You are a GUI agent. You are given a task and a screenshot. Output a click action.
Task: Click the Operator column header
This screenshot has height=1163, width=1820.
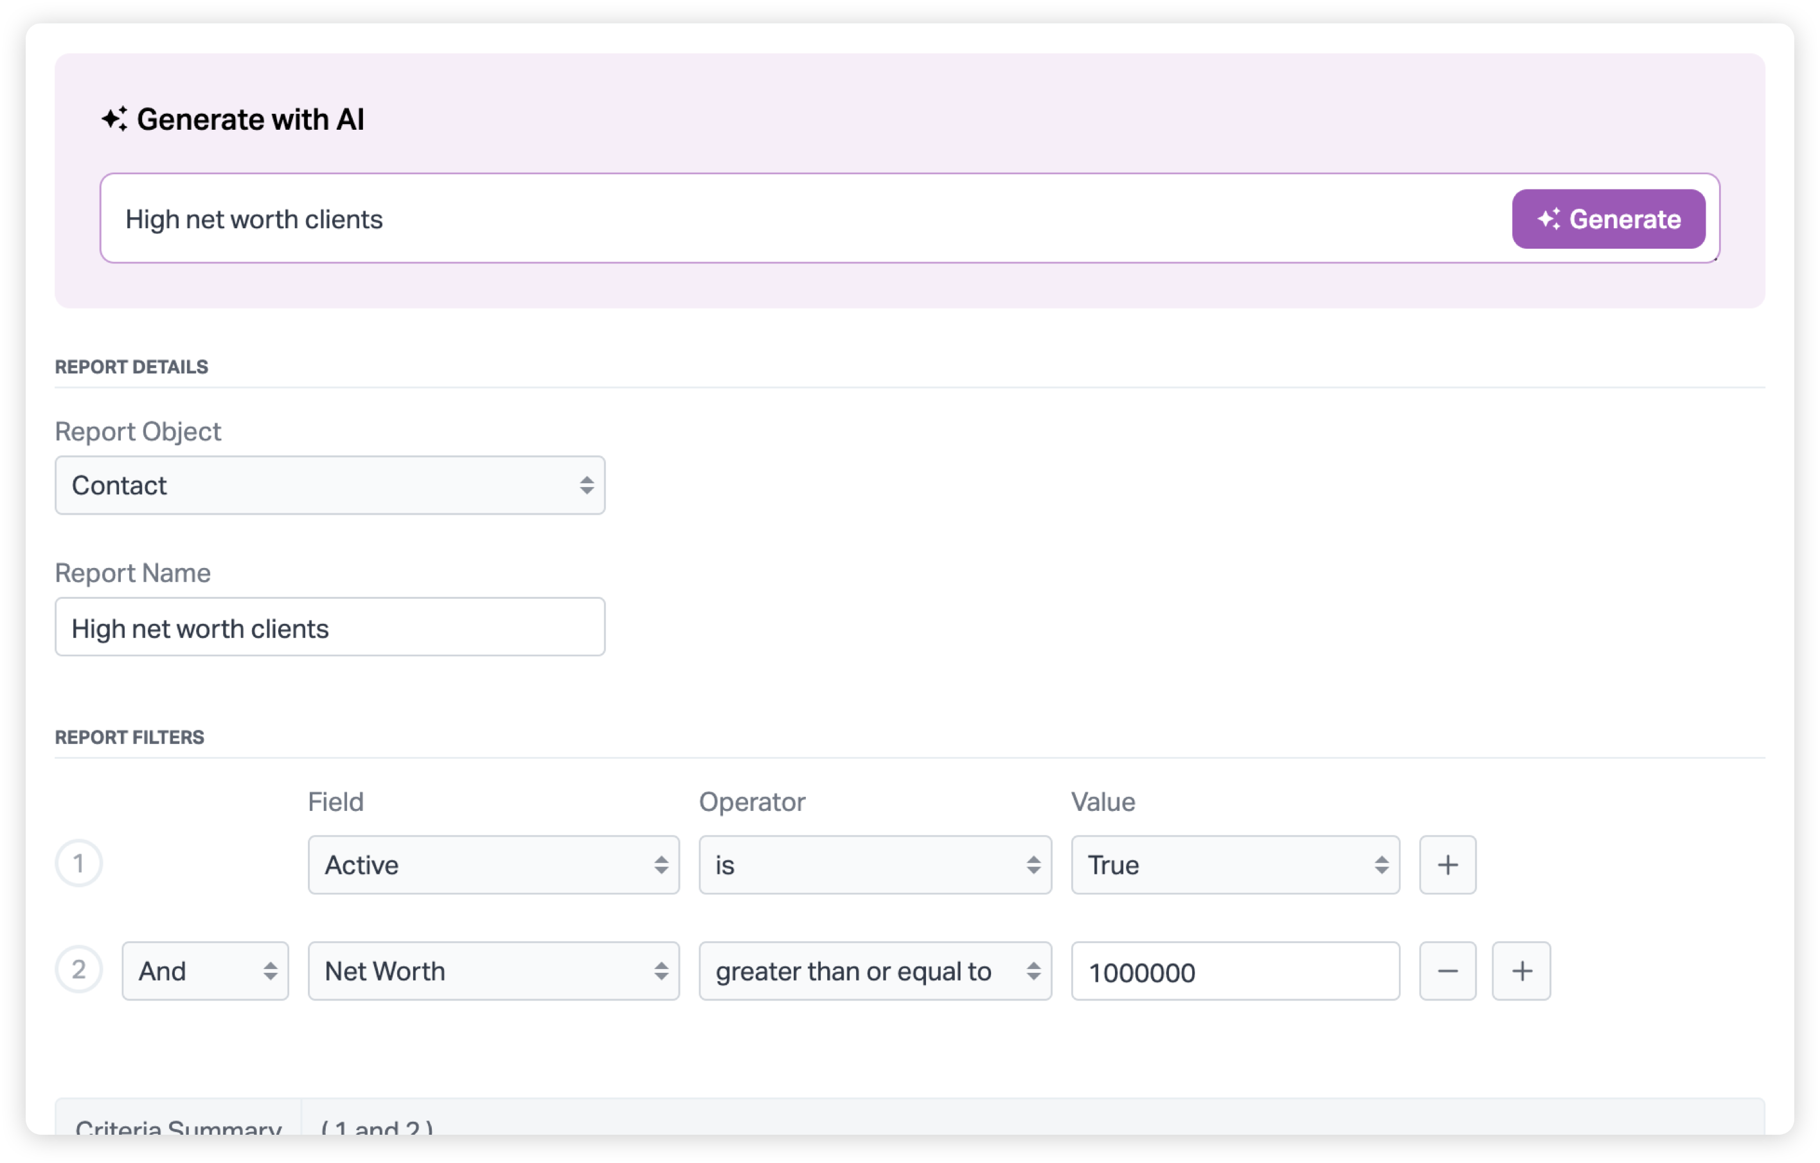point(752,802)
